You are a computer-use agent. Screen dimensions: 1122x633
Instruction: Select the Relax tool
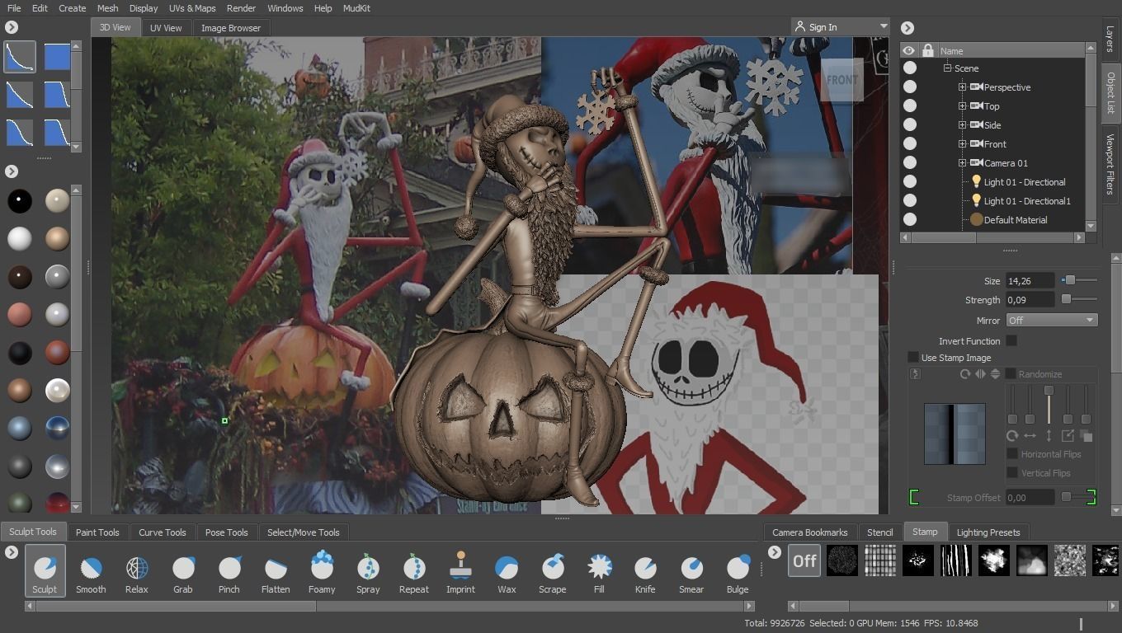tap(137, 571)
